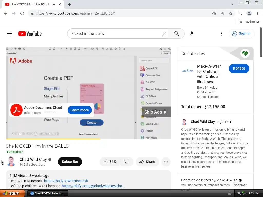Click Learn more on the Adobe ad
The height and width of the screenshot is (197, 263).
coord(80,110)
